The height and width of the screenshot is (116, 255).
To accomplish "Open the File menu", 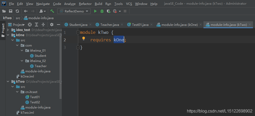I will pyautogui.click(x=11, y=4).
